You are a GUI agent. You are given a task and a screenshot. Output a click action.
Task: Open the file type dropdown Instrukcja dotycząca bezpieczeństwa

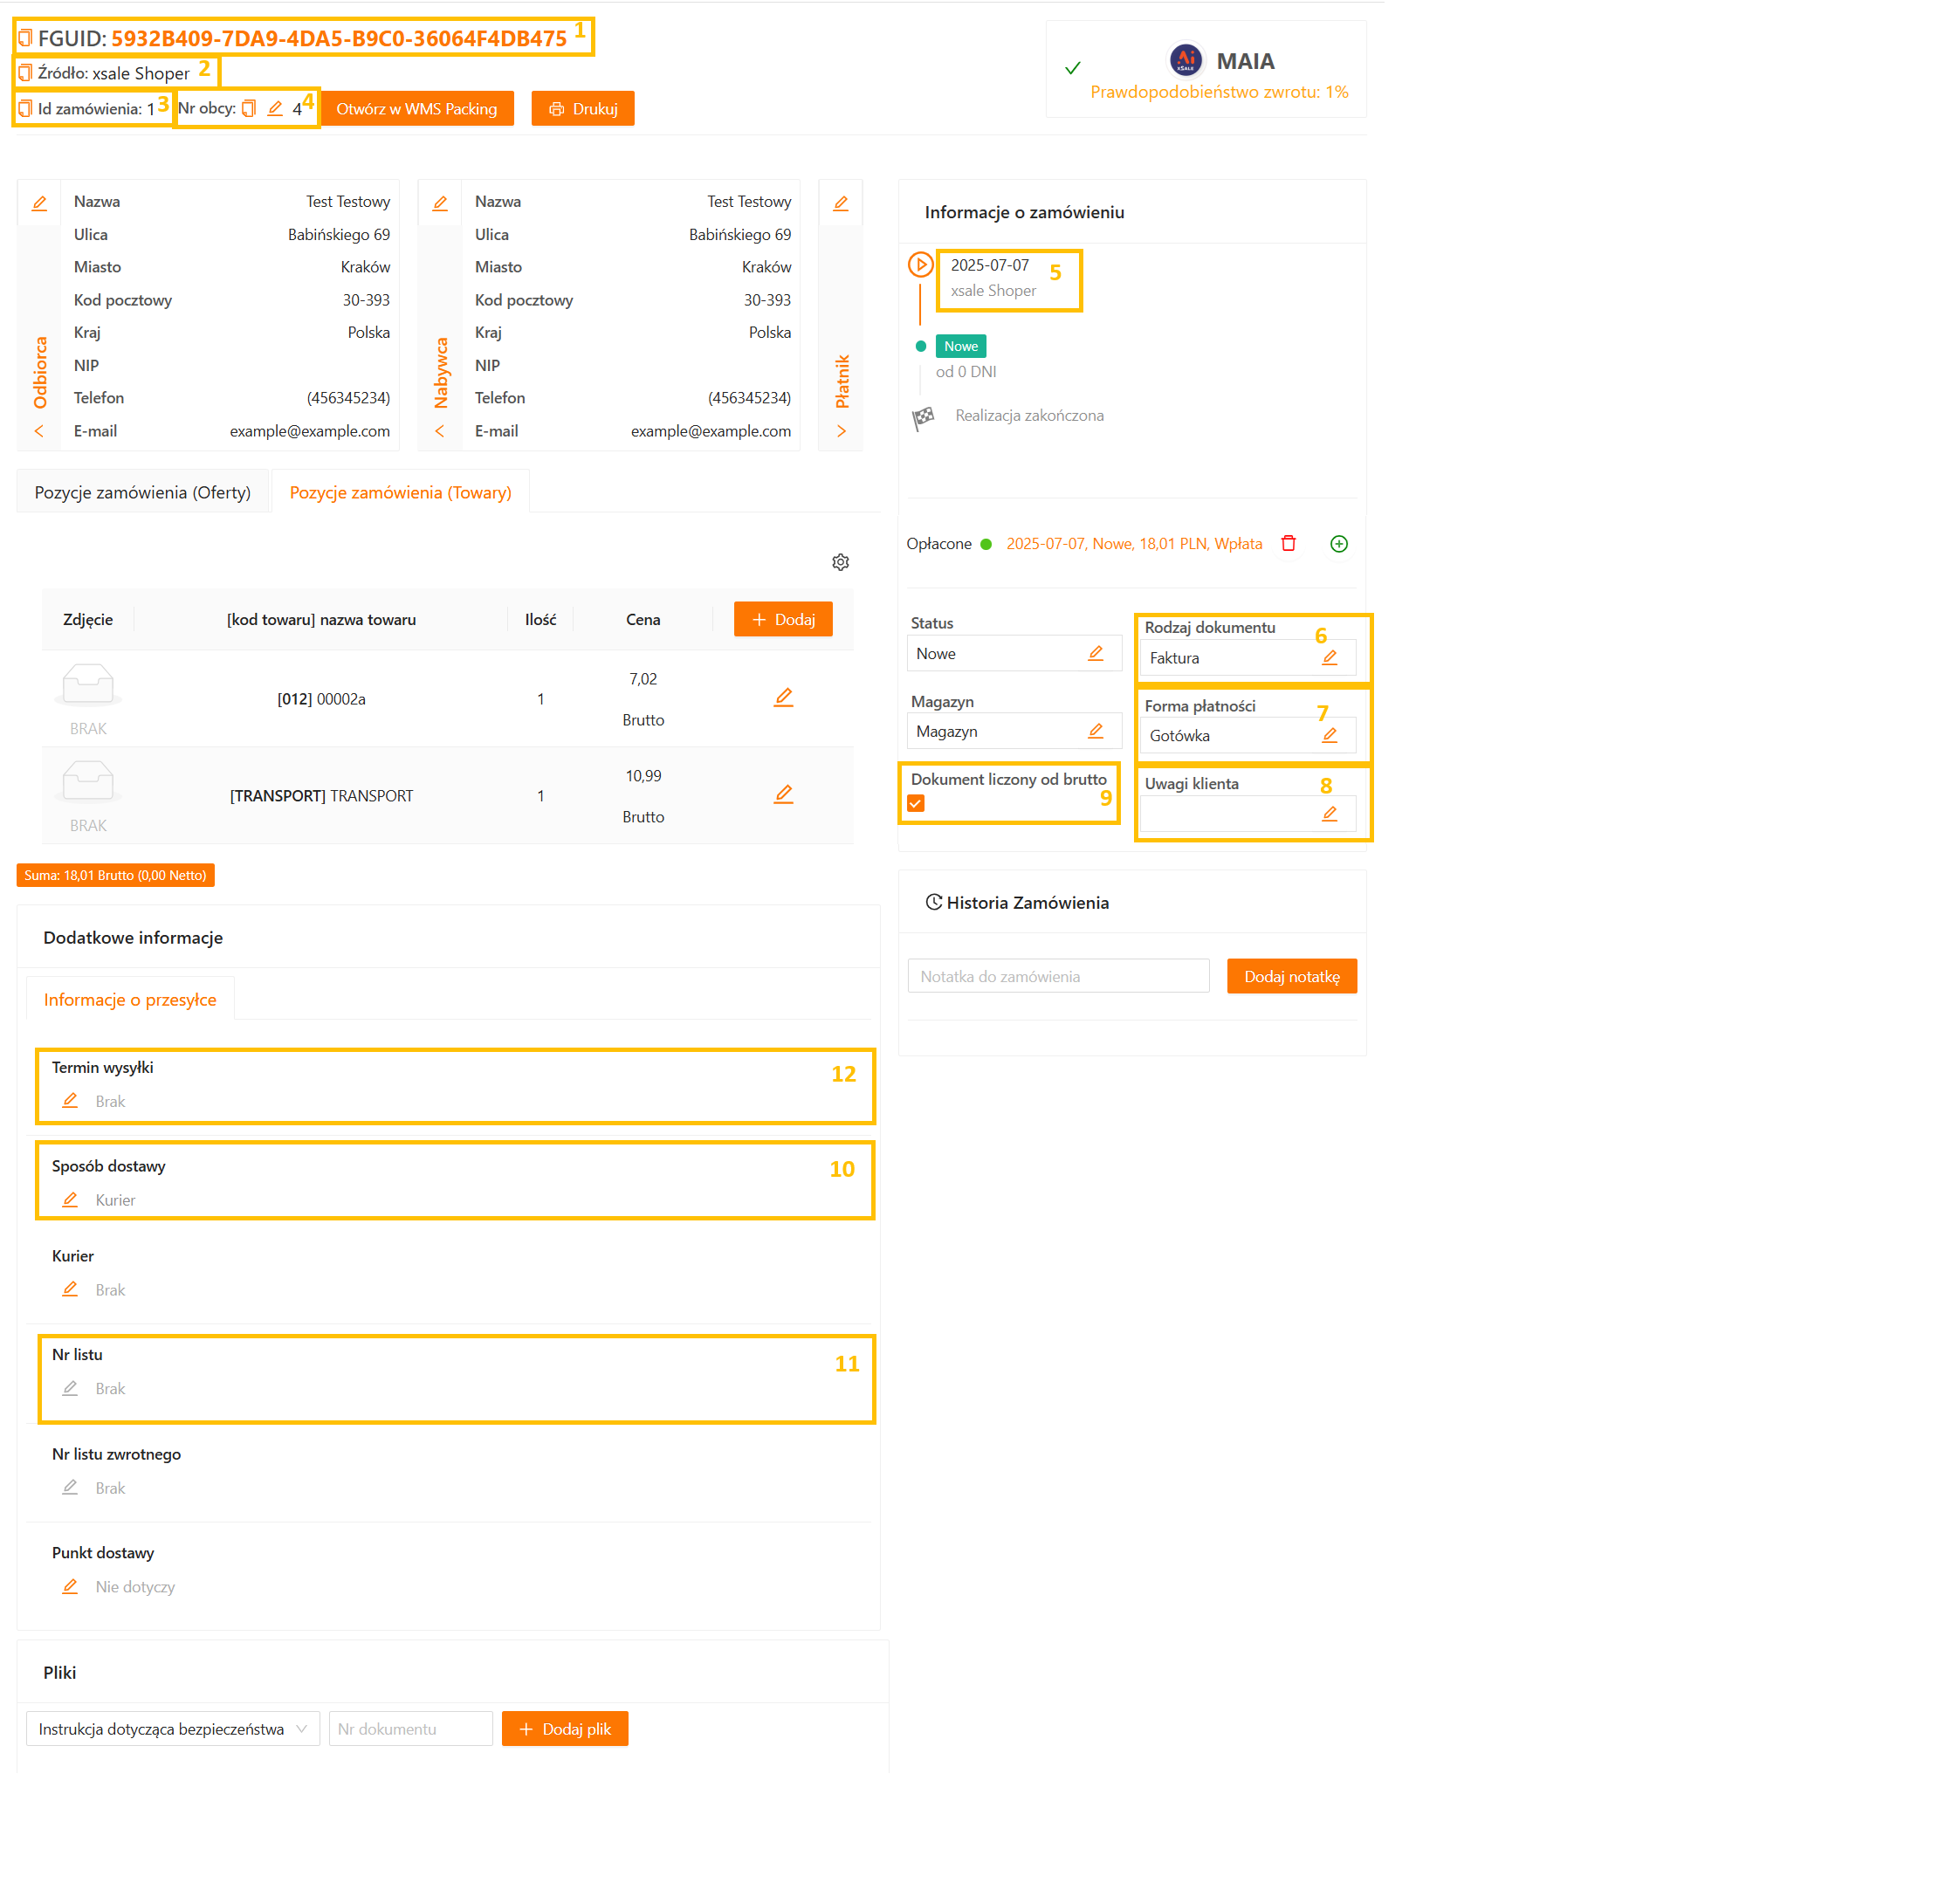(x=172, y=1728)
